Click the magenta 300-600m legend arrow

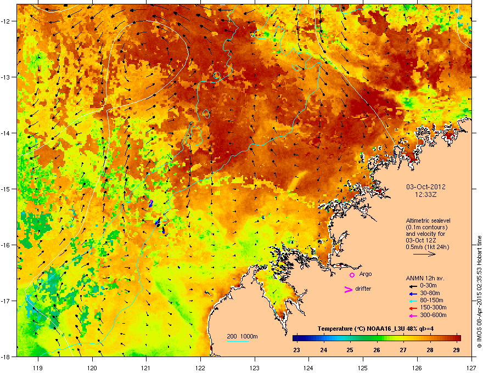click(413, 316)
